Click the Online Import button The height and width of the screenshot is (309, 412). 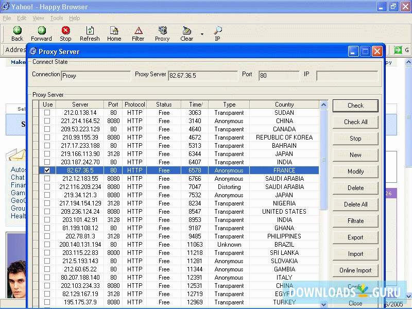tap(355, 270)
